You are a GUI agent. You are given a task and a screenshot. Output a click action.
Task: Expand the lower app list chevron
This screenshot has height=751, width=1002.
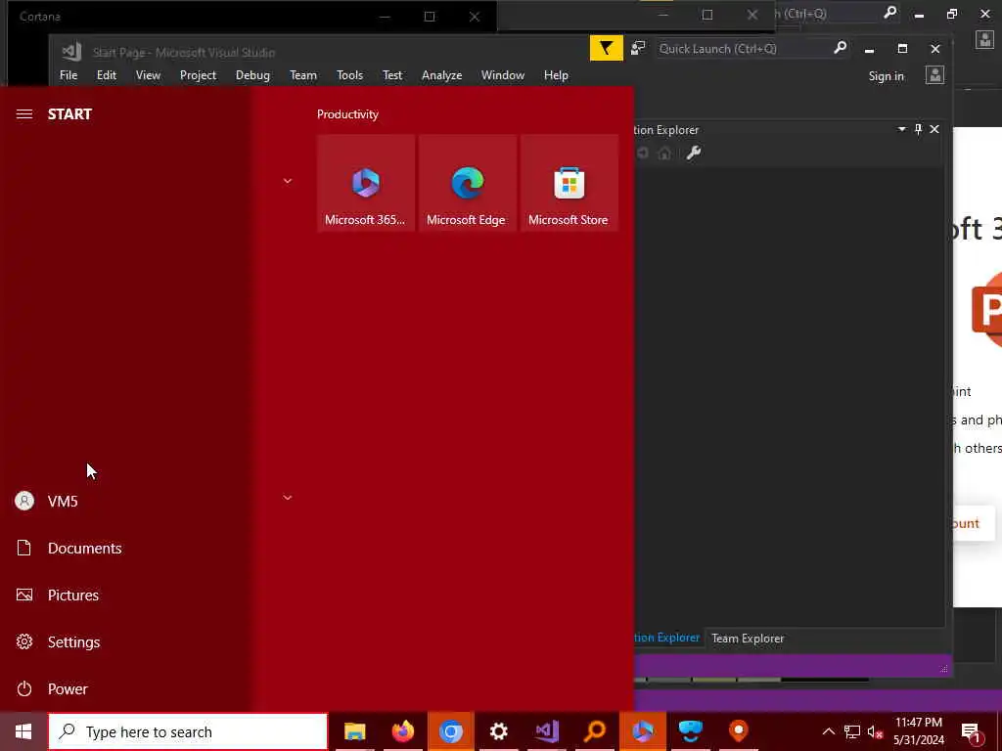[288, 497]
